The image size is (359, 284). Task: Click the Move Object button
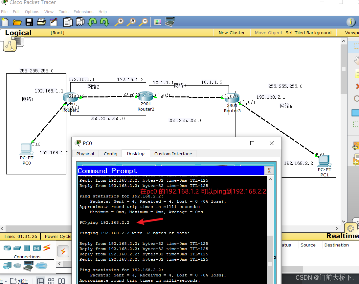pos(268,33)
